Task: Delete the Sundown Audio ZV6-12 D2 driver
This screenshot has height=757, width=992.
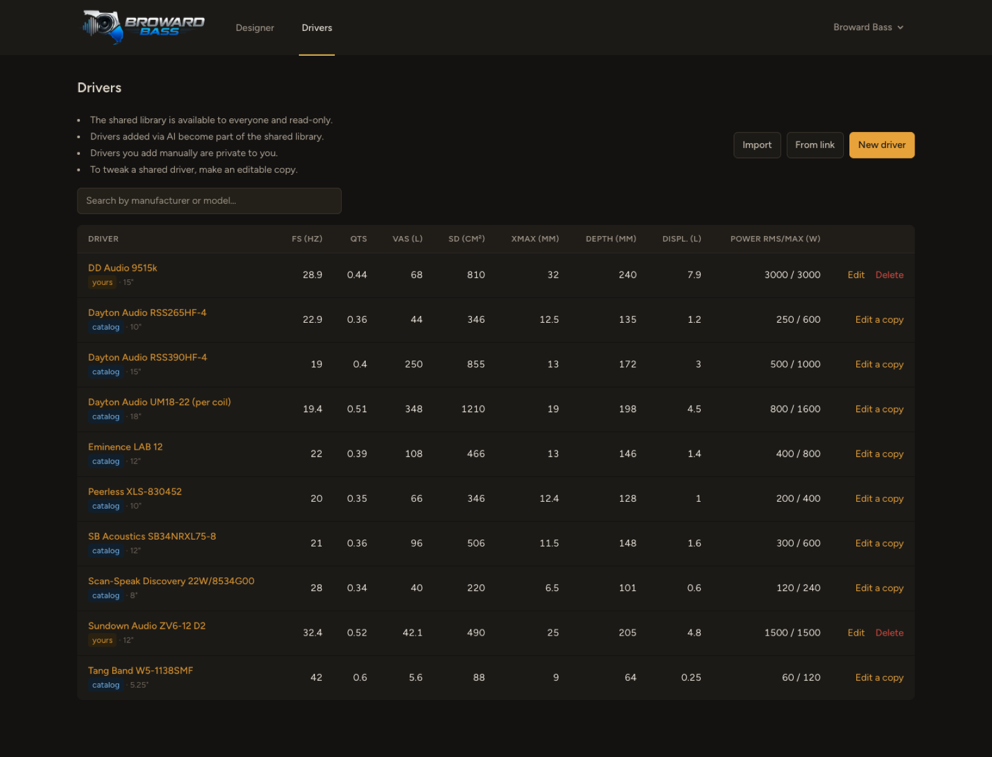Action: click(x=889, y=632)
